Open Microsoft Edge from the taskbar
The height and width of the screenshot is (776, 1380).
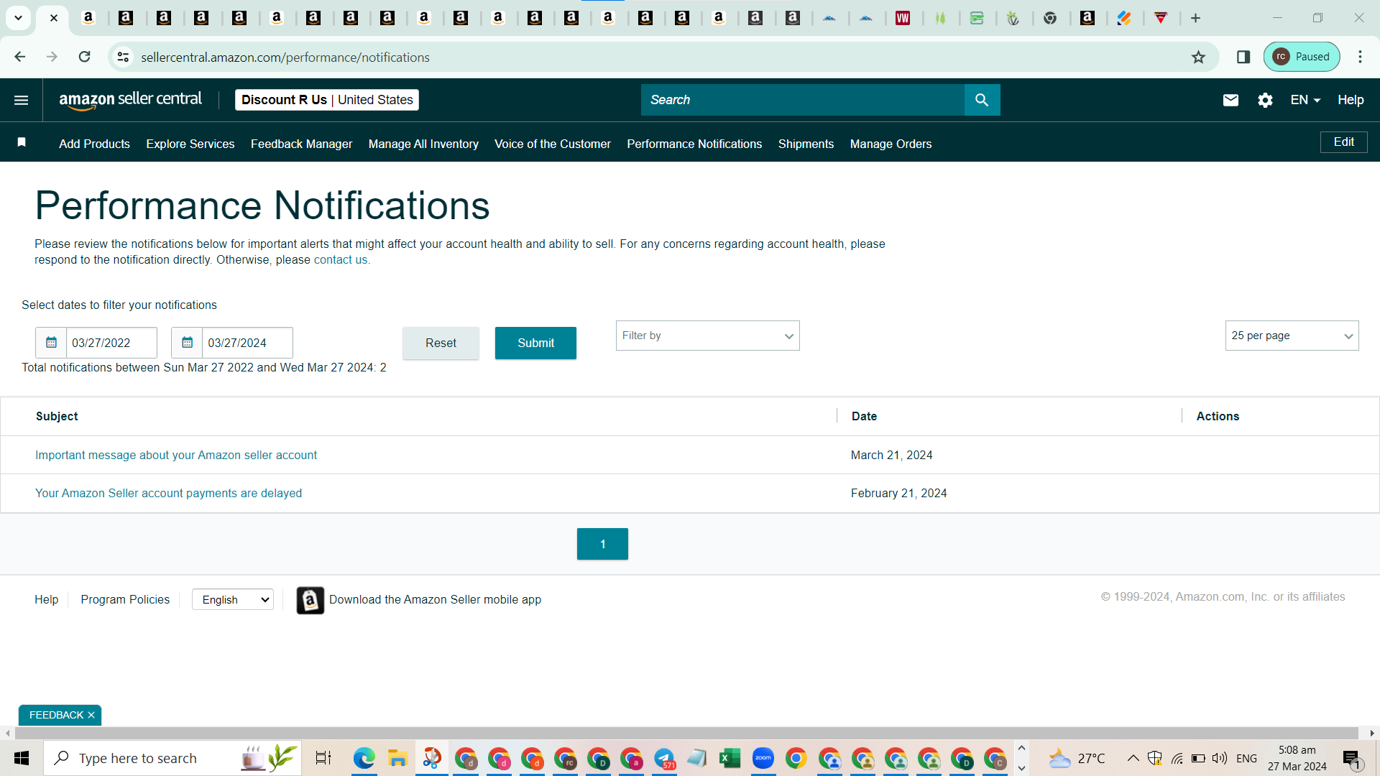click(x=364, y=758)
